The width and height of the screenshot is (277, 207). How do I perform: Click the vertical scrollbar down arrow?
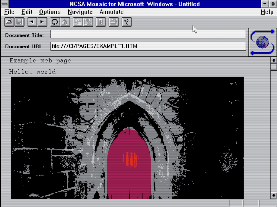[x=274, y=195]
